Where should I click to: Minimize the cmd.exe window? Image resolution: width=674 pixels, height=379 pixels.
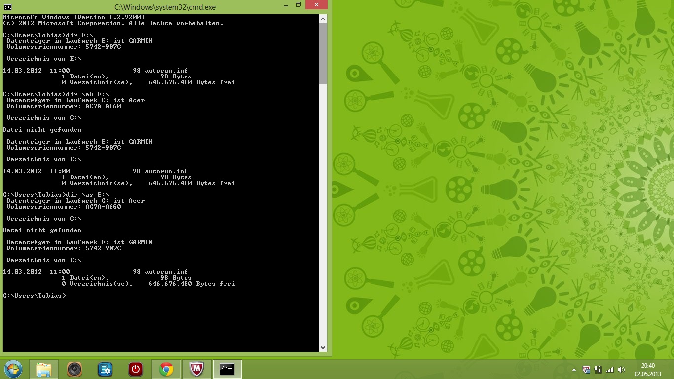[x=286, y=5]
